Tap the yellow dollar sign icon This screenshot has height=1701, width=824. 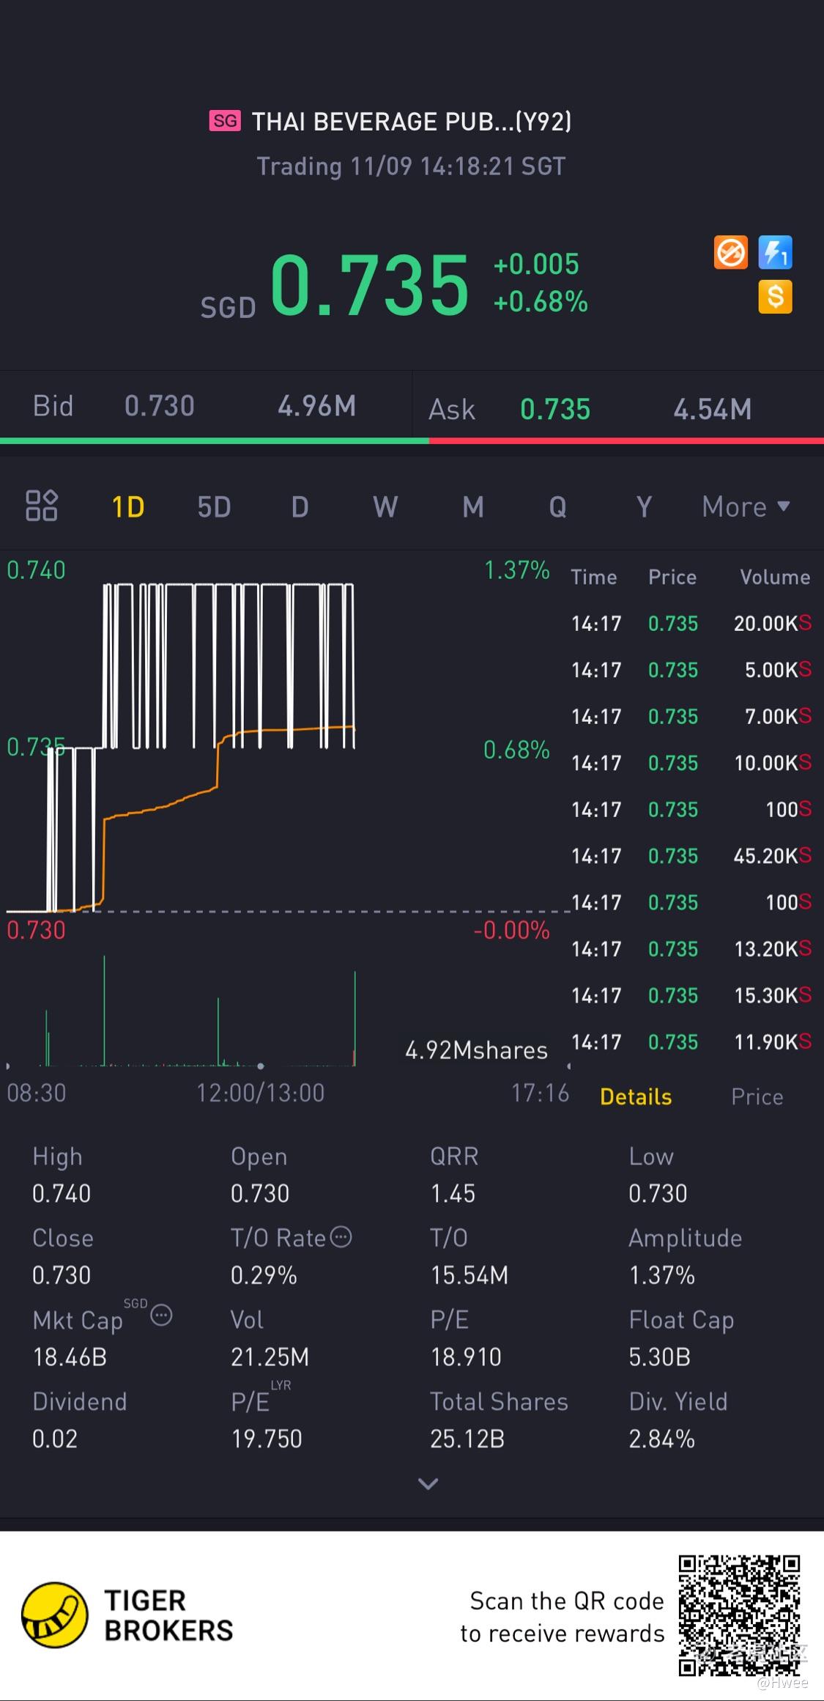tap(775, 297)
